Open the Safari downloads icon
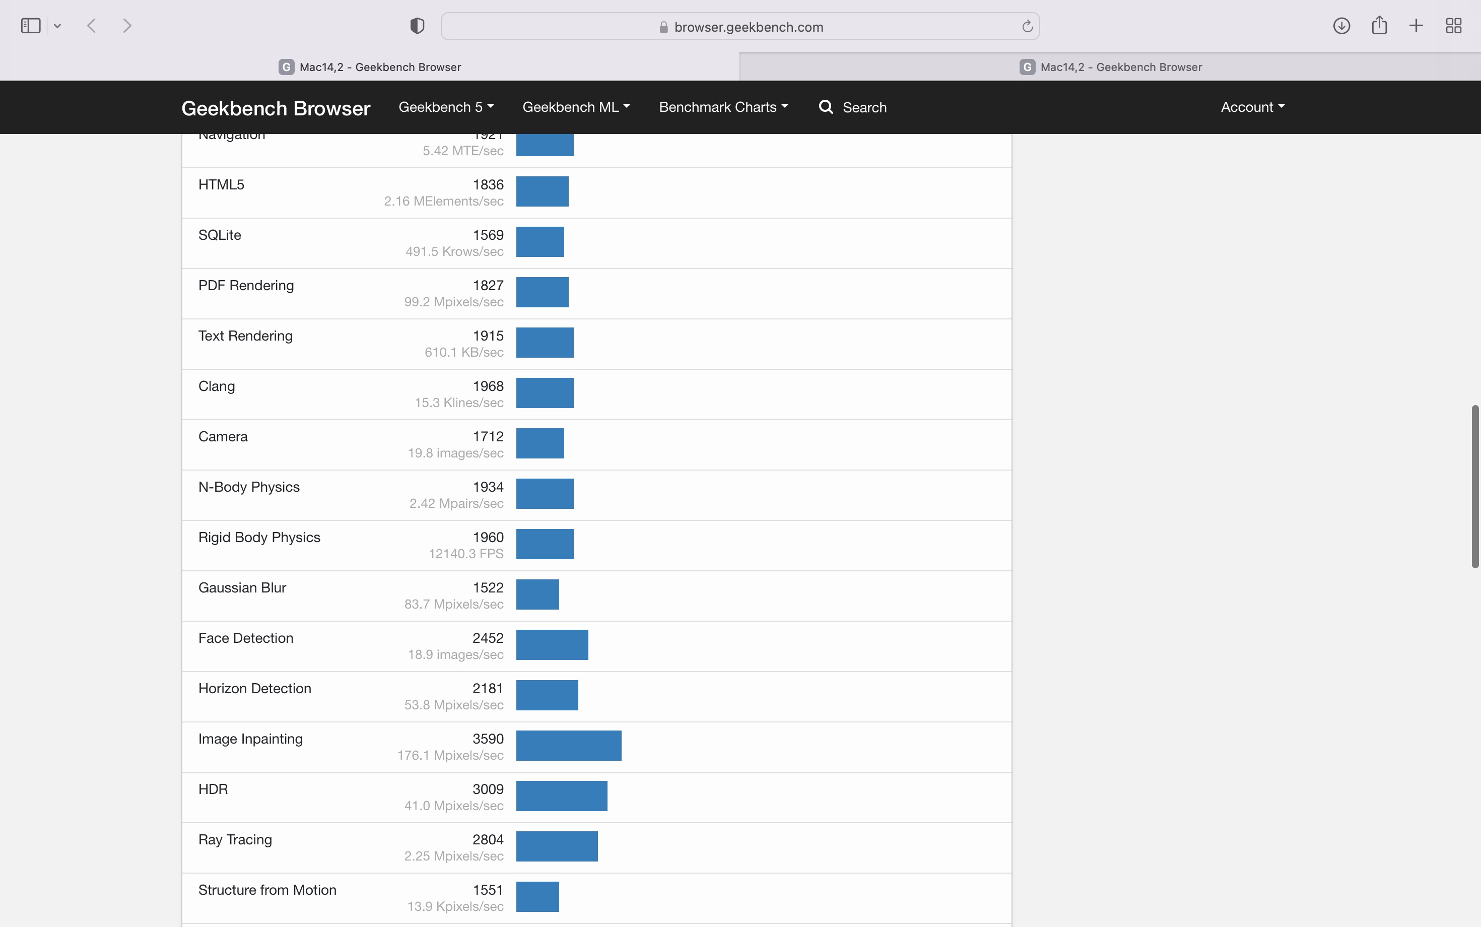The width and height of the screenshot is (1481, 927). [1341, 26]
